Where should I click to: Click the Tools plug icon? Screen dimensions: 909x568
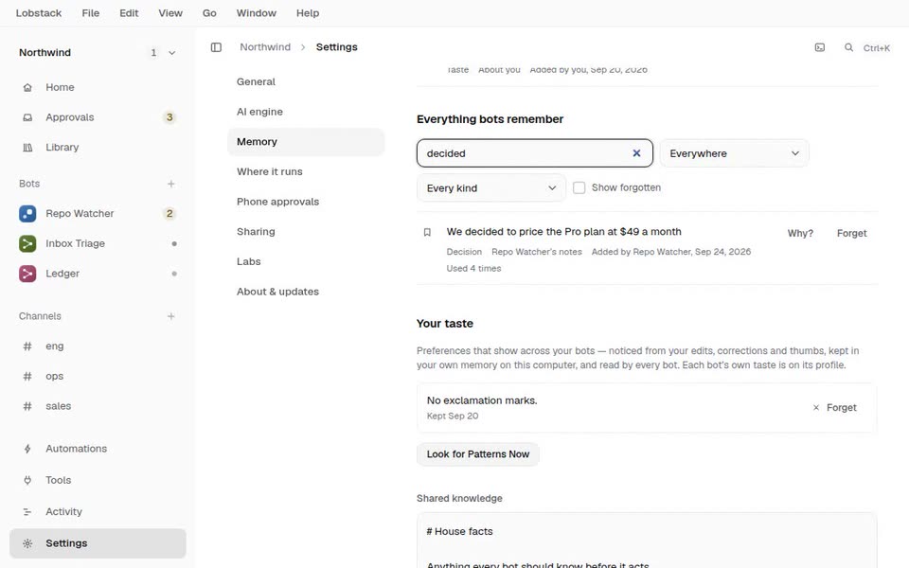click(x=27, y=481)
